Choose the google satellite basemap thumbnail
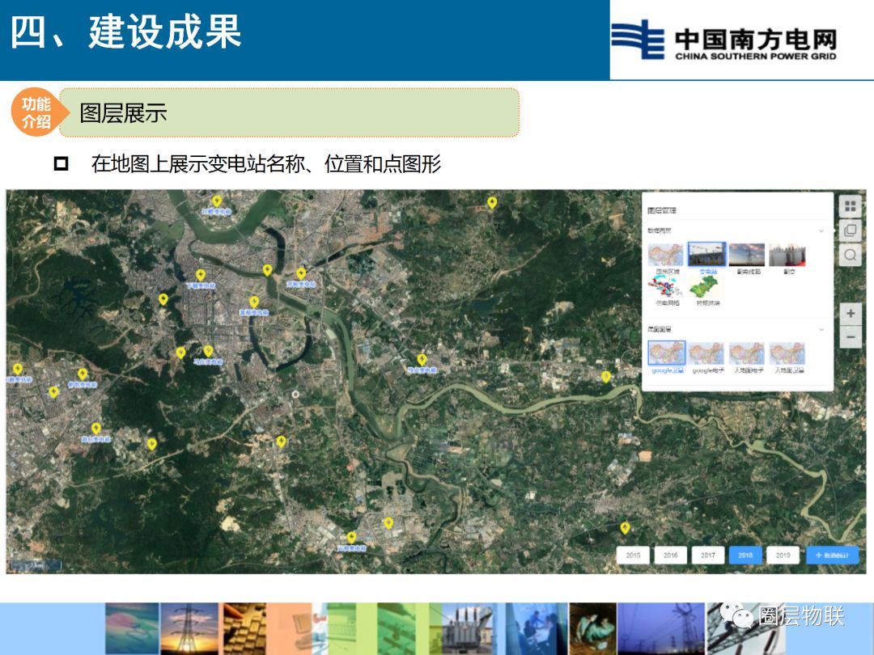874x655 pixels. [x=666, y=353]
